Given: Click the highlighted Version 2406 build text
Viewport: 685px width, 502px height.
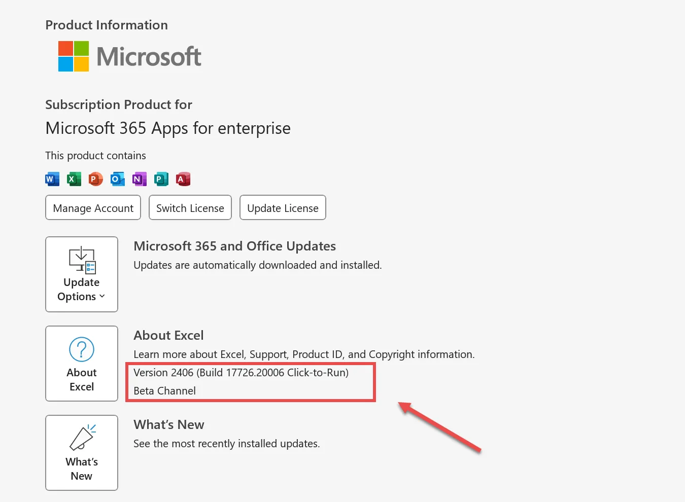Looking at the screenshot, I should coord(241,372).
